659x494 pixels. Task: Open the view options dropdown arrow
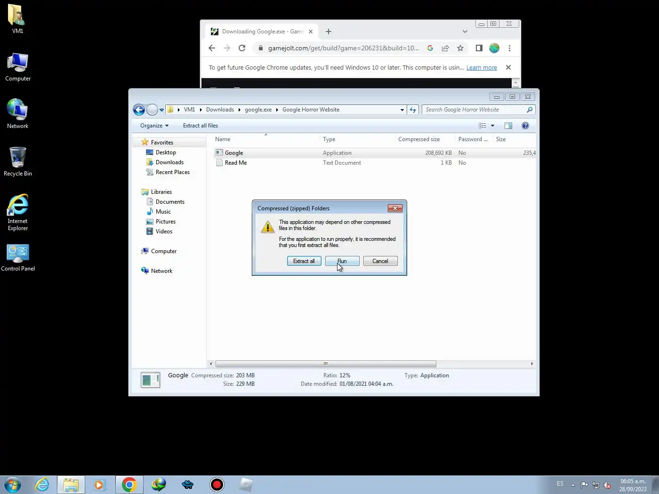pos(492,126)
